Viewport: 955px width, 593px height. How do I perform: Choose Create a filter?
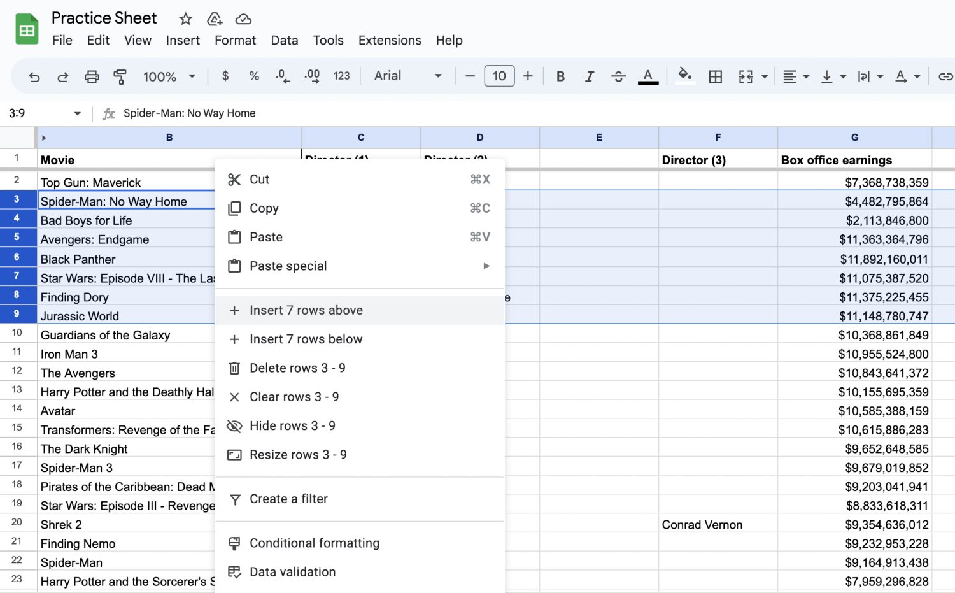click(x=360, y=499)
